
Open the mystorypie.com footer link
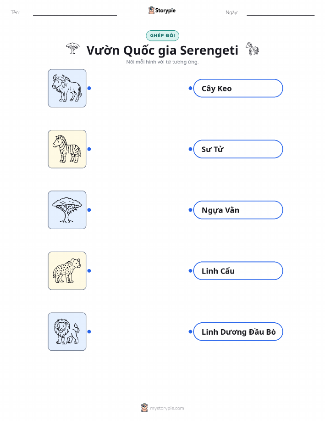tap(167, 408)
